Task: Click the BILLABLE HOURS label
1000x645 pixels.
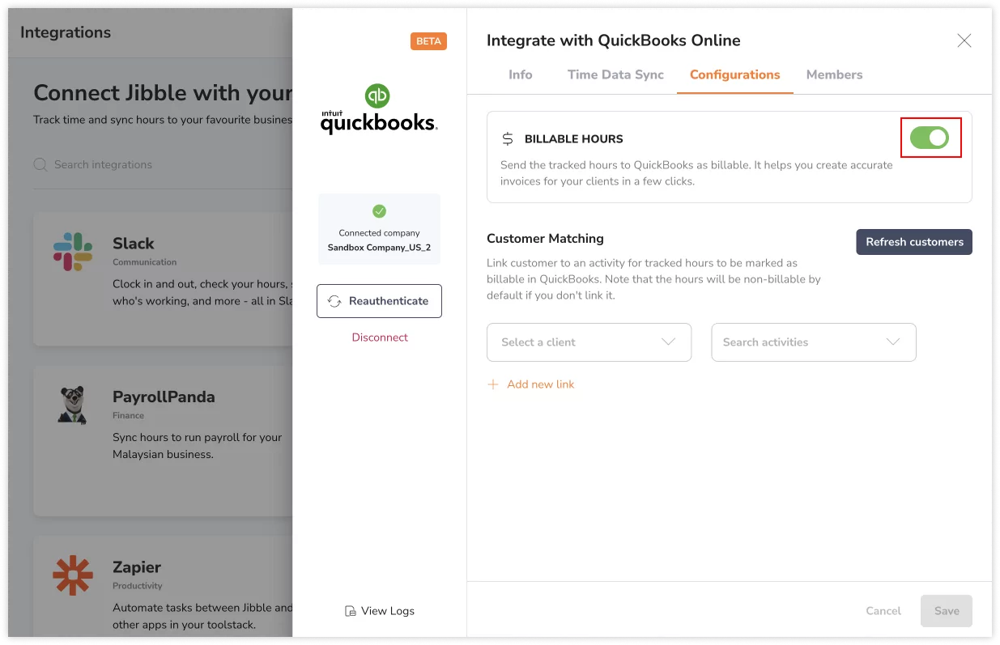Action: pos(574,139)
